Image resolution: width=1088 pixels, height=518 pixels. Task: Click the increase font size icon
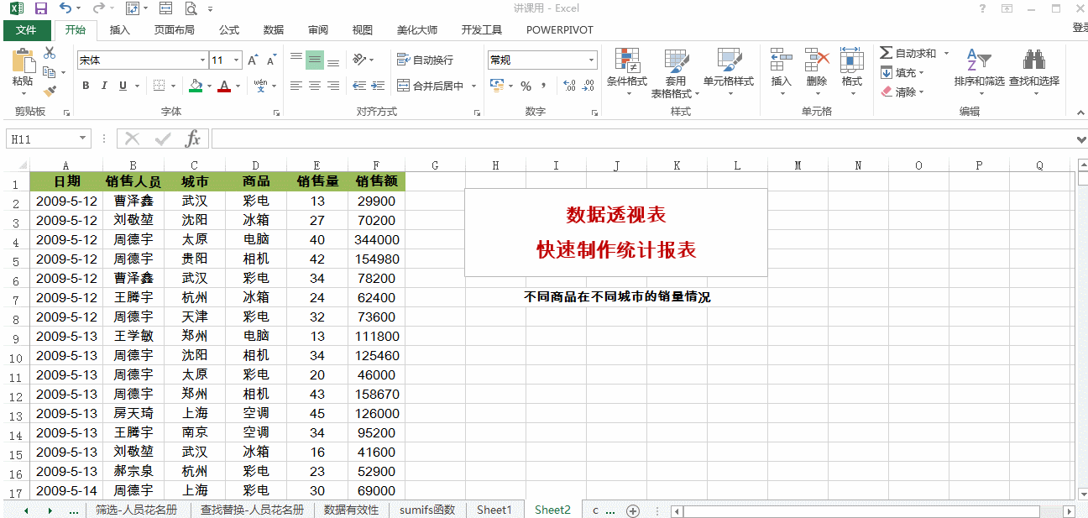[x=253, y=60]
